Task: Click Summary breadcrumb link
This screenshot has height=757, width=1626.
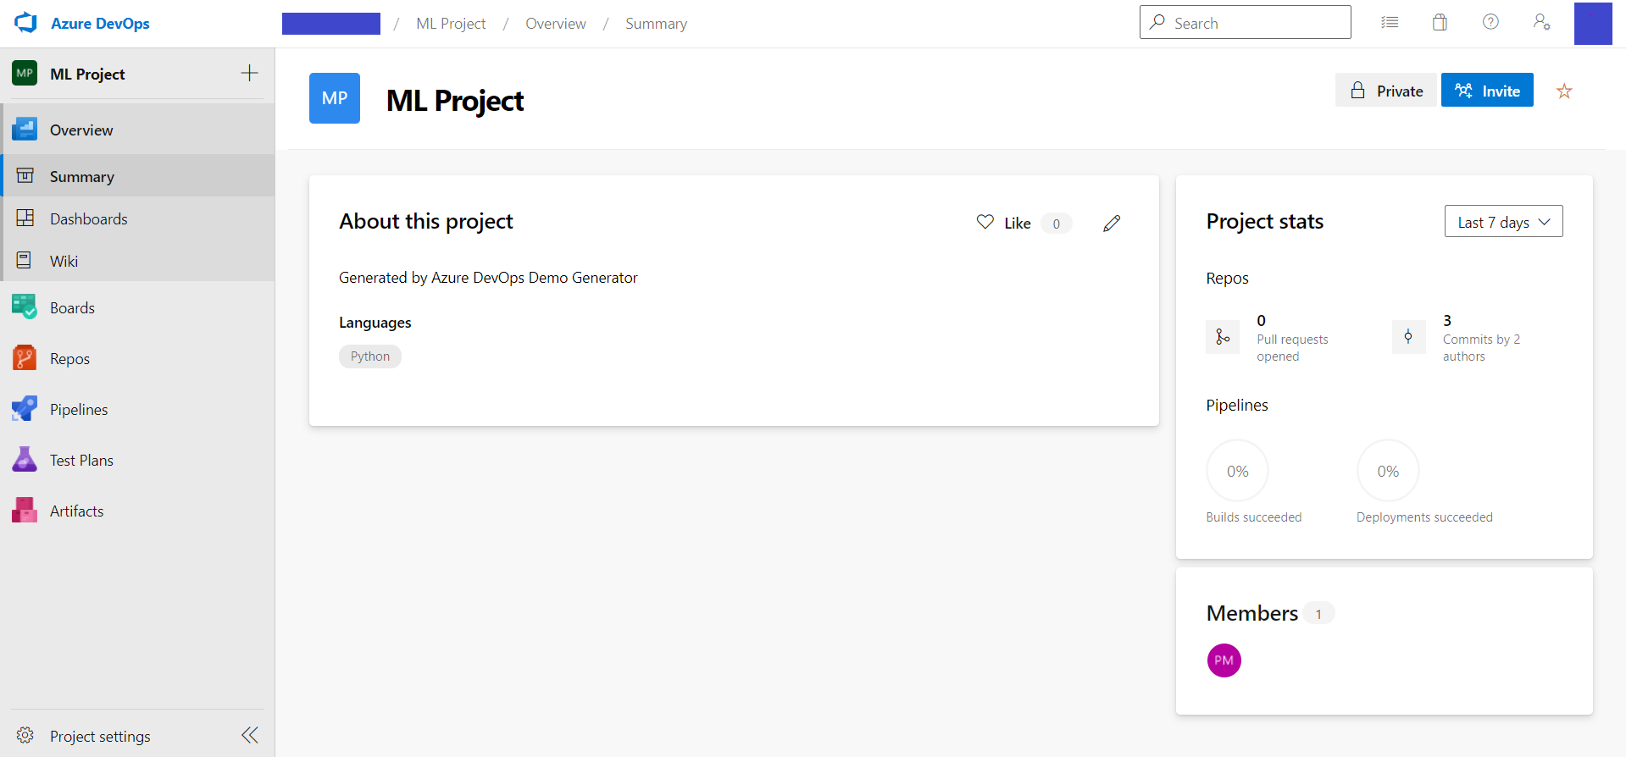Action: click(x=656, y=24)
